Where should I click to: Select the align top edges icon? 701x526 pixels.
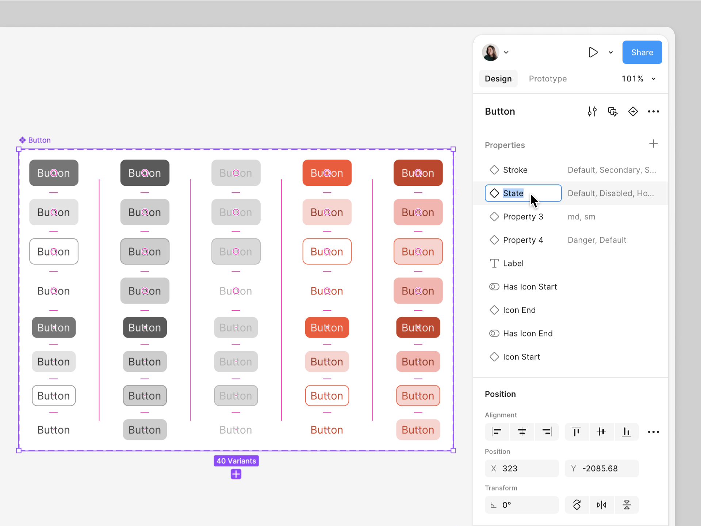click(576, 432)
